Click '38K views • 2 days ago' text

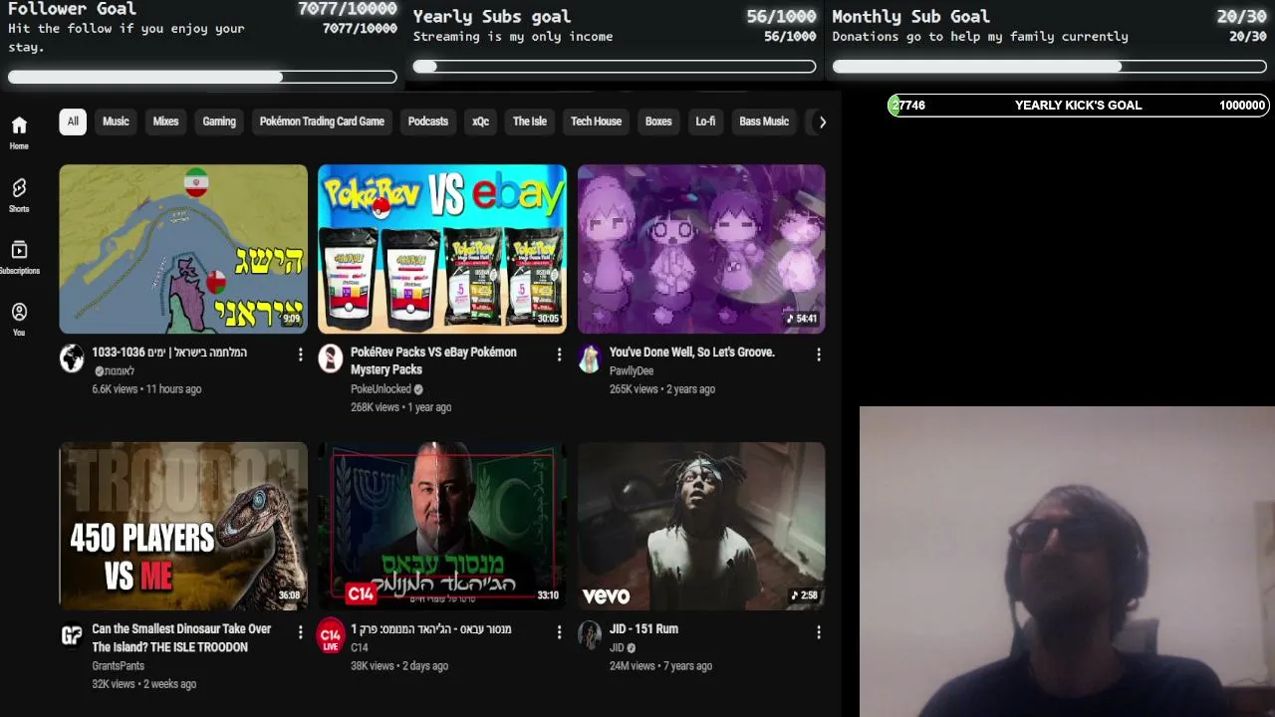pyautogui.click(x=399, y=666)
